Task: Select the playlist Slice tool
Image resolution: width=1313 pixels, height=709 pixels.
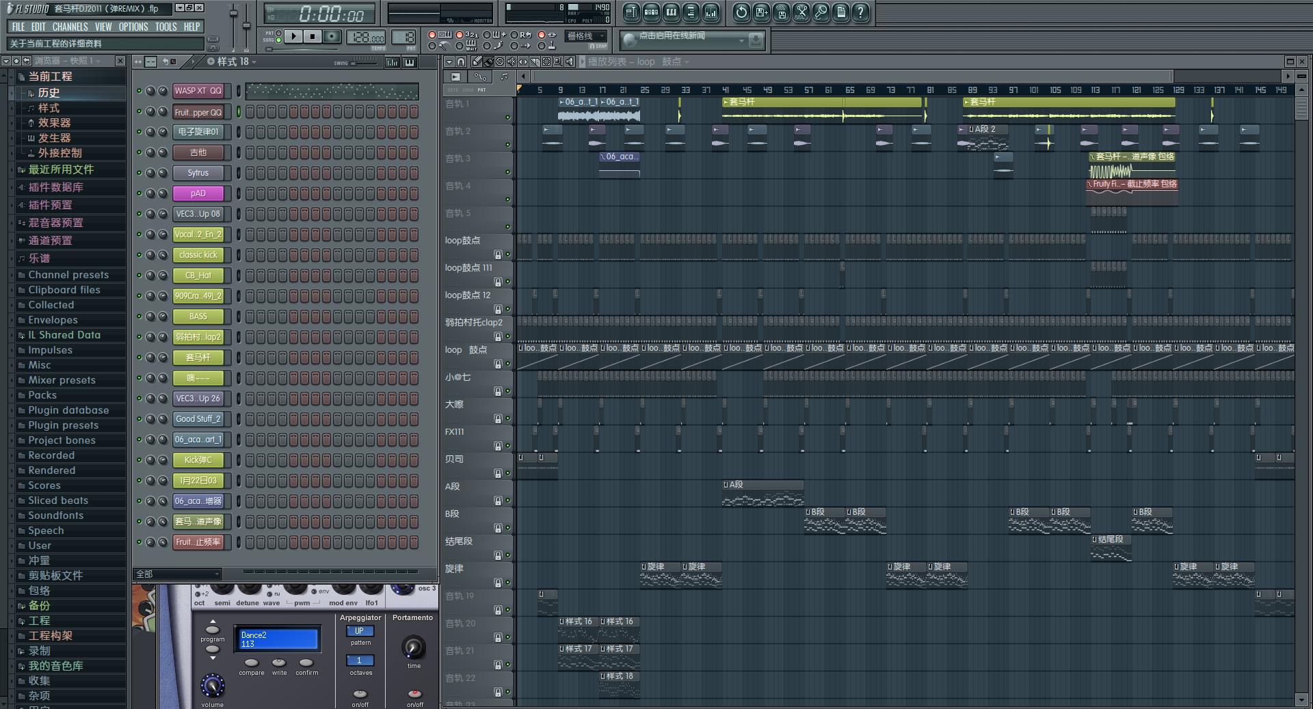Action: pyautogui.click(x=535, y=62)
